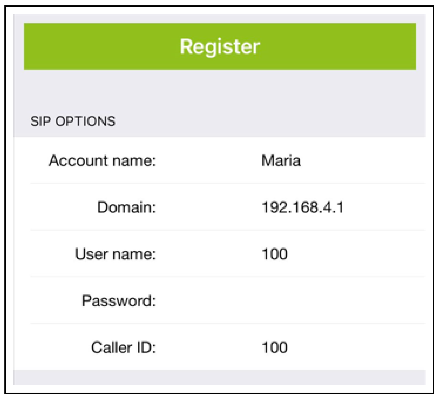440x398 pixels.
Task: Click the gray footer strip below Caller ID
Action: [x=220, y=377]
